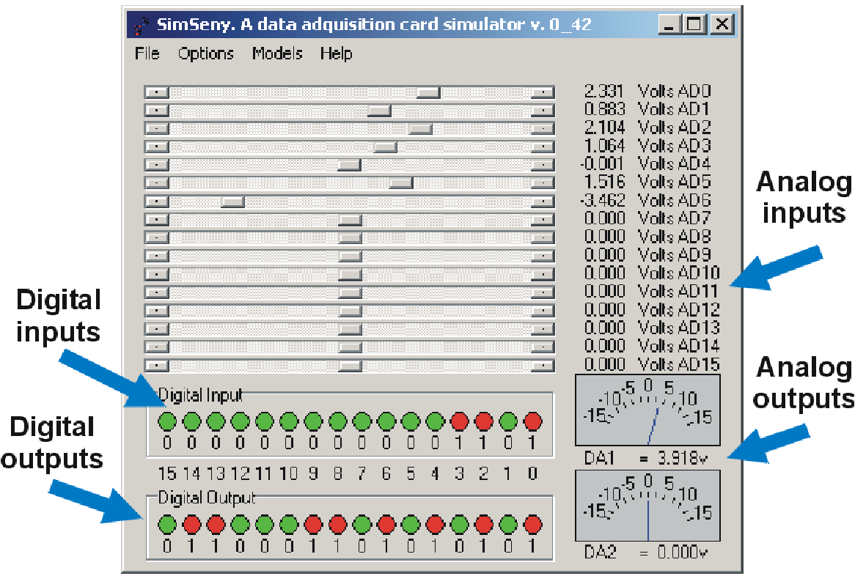Viewport: 855px width, 576px height.
Task: Click digital output bit 14 LED
Action: click(191, 524)
